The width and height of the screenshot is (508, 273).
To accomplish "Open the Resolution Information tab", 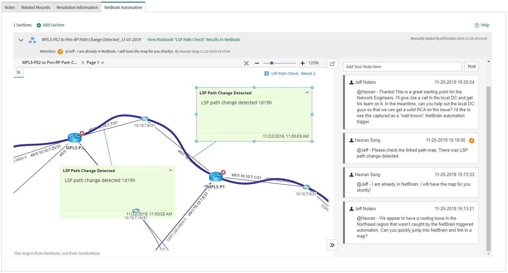I will pos(77,7).
